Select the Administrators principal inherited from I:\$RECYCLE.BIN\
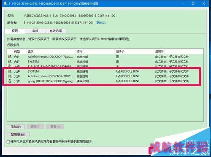Screen dimensions: 211x157 pos(50,76)
